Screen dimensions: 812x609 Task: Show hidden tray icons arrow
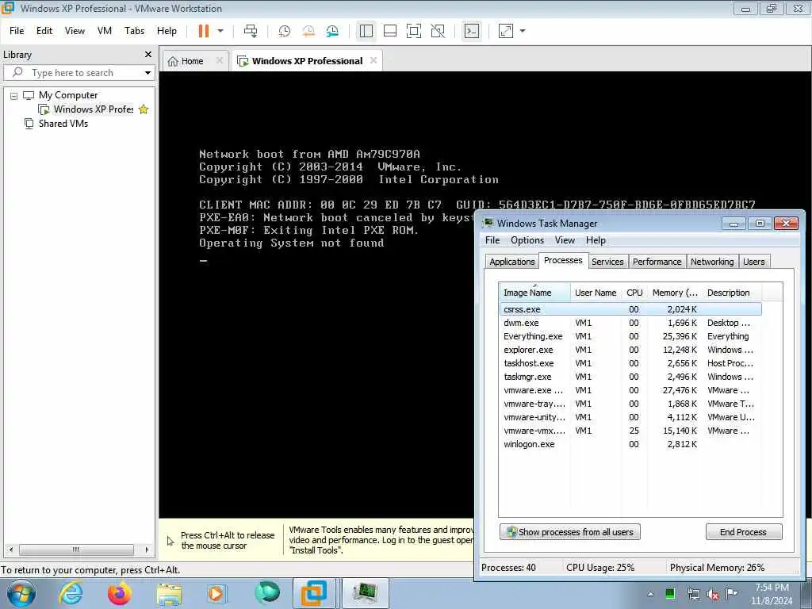click(650, 594)
